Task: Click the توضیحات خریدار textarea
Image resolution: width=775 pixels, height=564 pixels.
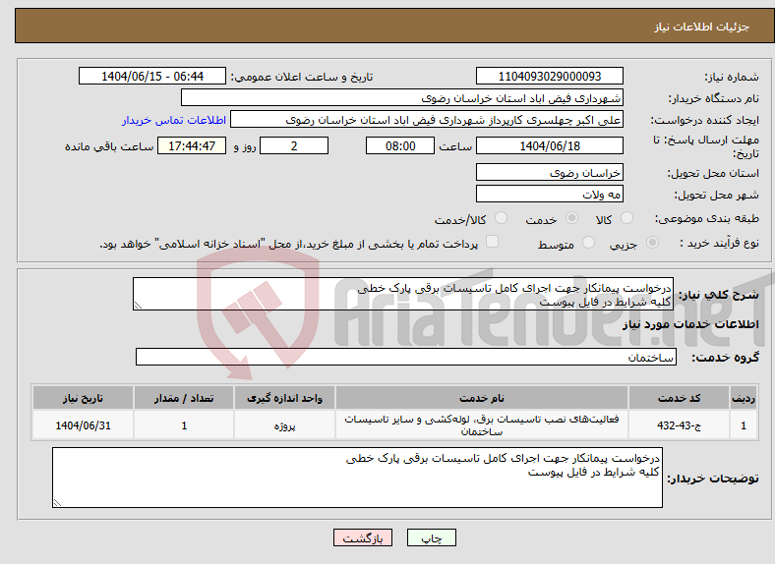Action: 357,478
